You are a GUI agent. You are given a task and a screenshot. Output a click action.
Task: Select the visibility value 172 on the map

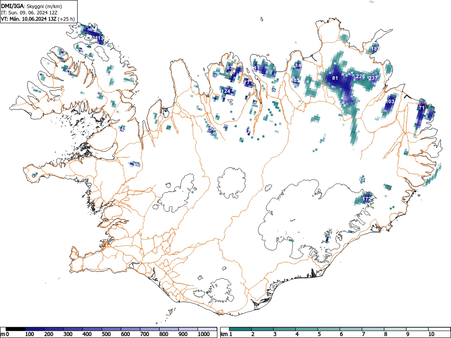[366, 199]
